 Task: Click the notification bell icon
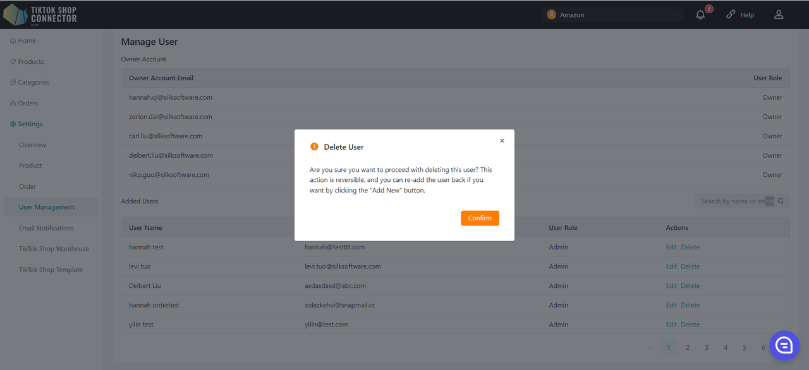(x=700, y=15)
